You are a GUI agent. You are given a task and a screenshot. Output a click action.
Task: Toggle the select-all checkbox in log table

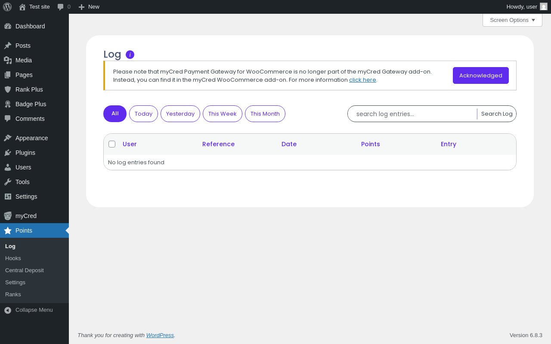point(112,144)
